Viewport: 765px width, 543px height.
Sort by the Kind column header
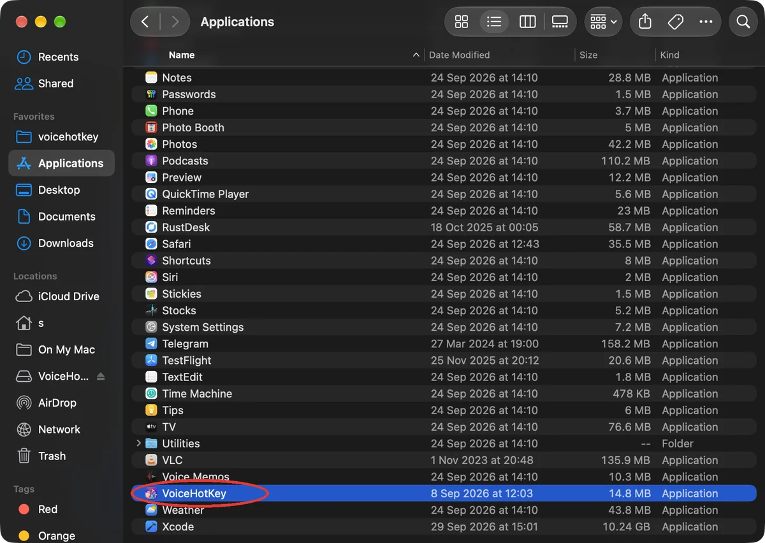click(669, 55)
